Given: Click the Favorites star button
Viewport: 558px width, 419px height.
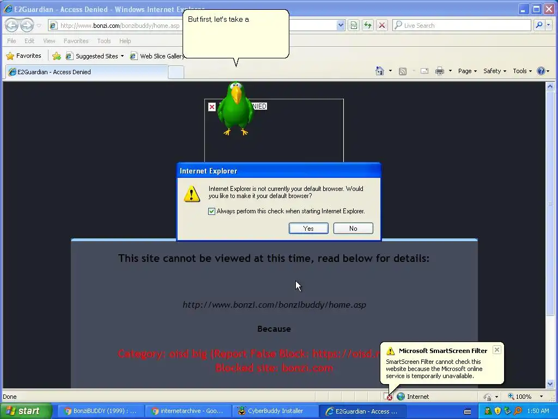Looking at the screenshot, I should 23,56.
